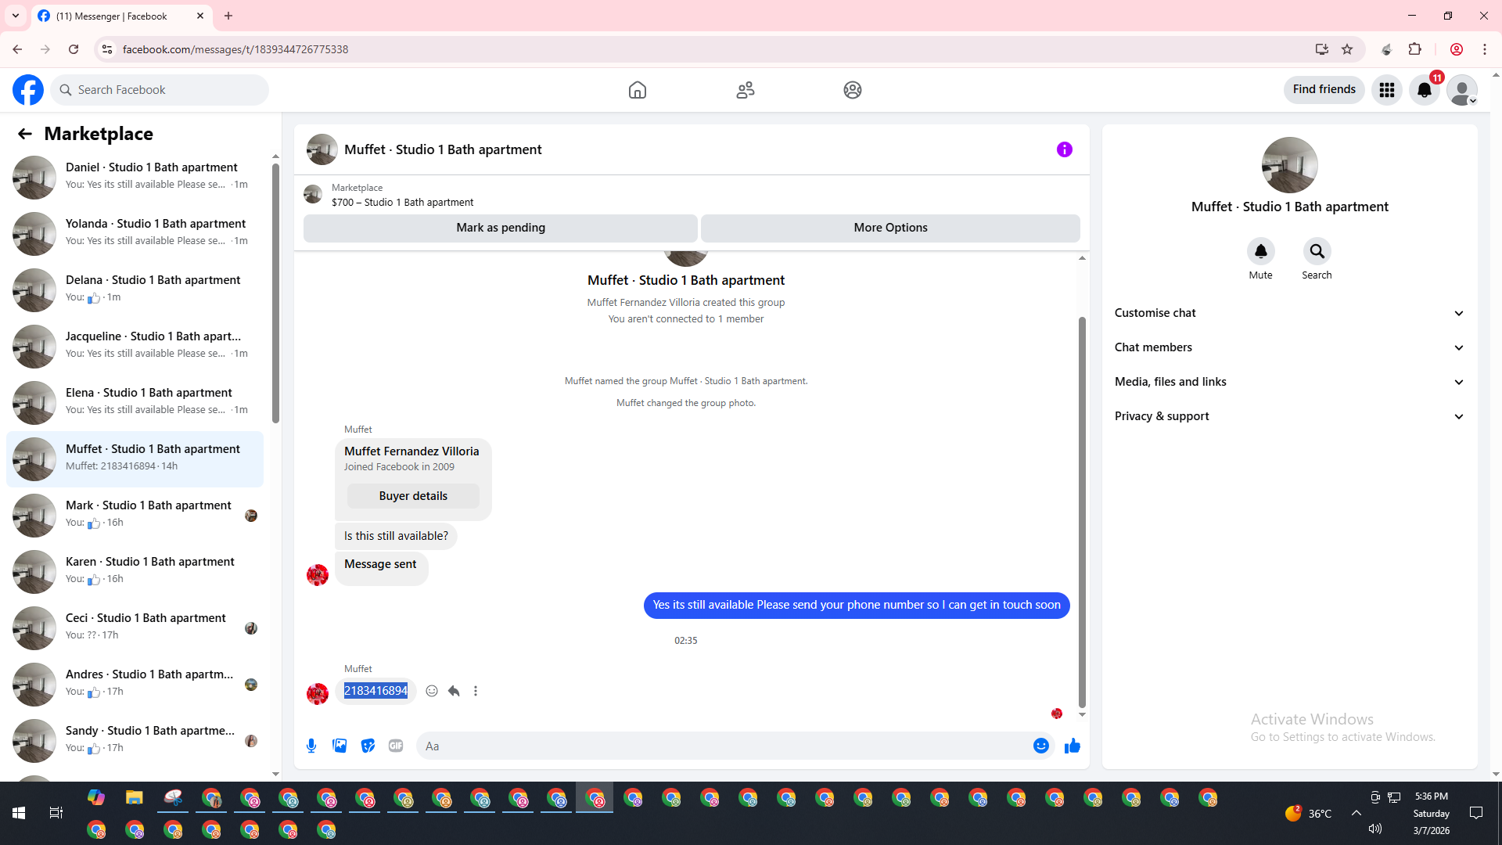Screen dimensions: 1502x845
Task: Open the Facebook home logo
Action: coord(28,90)
